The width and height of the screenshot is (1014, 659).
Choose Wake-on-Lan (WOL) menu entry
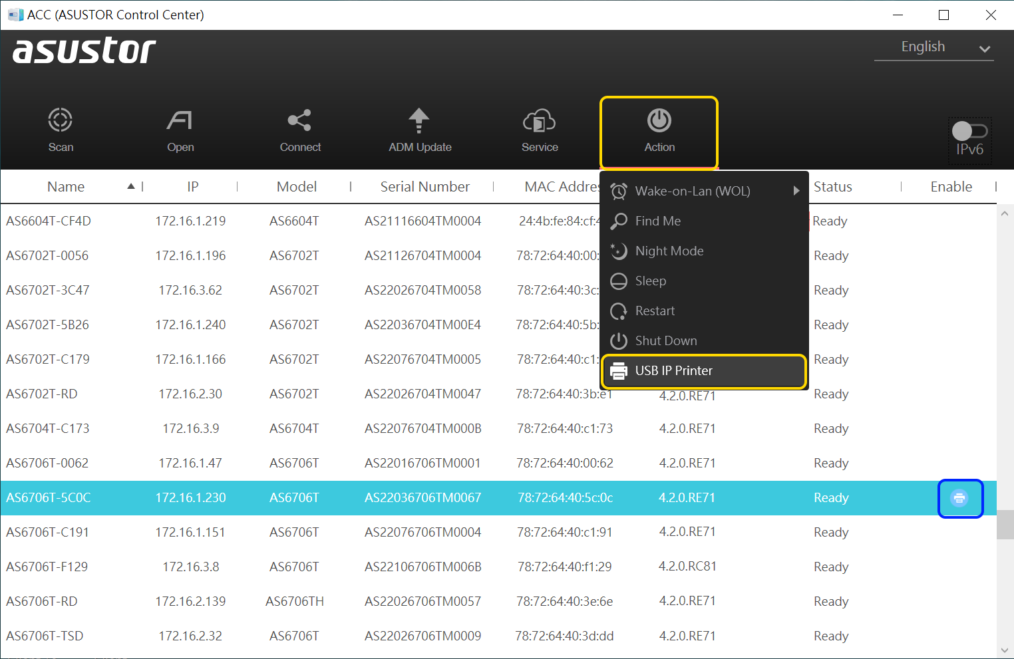[705, 191]
